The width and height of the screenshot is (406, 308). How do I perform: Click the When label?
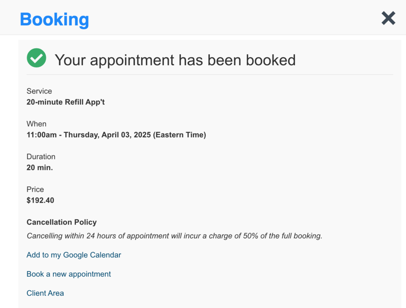pyautogui.click(x=36, y=124)
